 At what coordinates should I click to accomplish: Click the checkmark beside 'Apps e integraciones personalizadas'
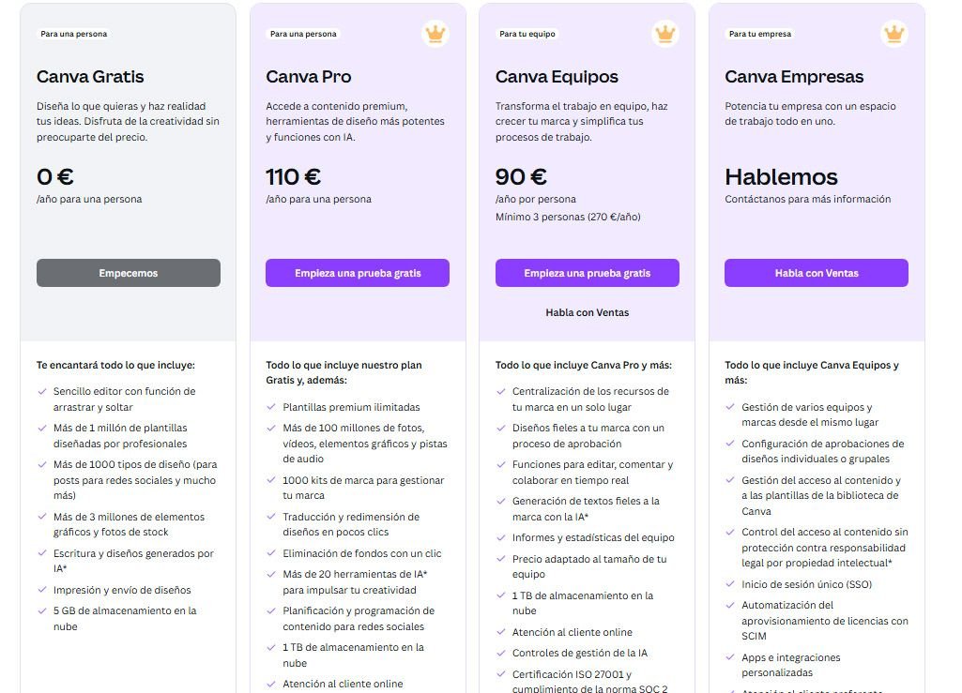pyautogui.click(x=729, y=659)
